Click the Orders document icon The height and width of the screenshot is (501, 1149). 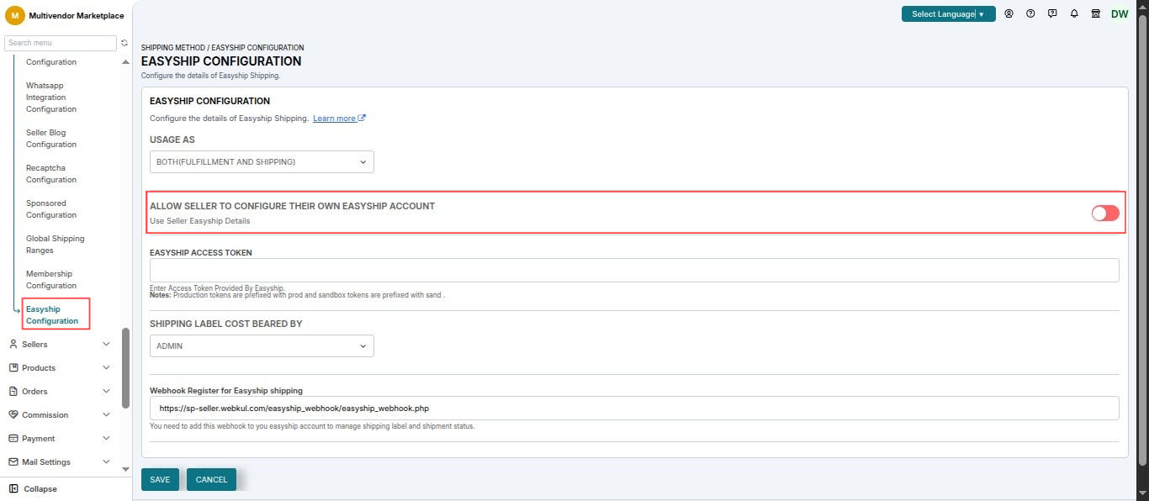[13, 391]
